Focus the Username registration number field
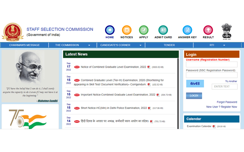The width and height of the screenshot is (244, 152). [211, 64]
